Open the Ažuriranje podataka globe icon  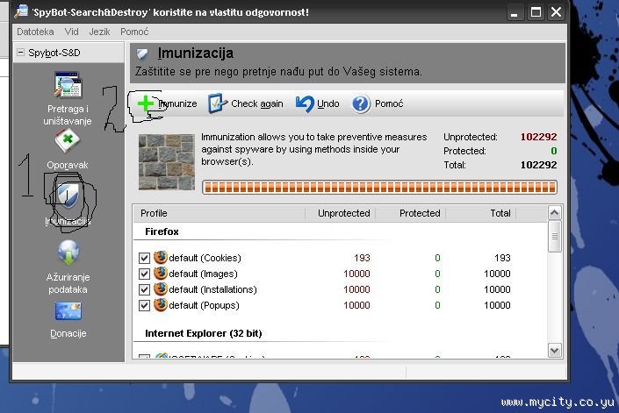pos(68,253)
